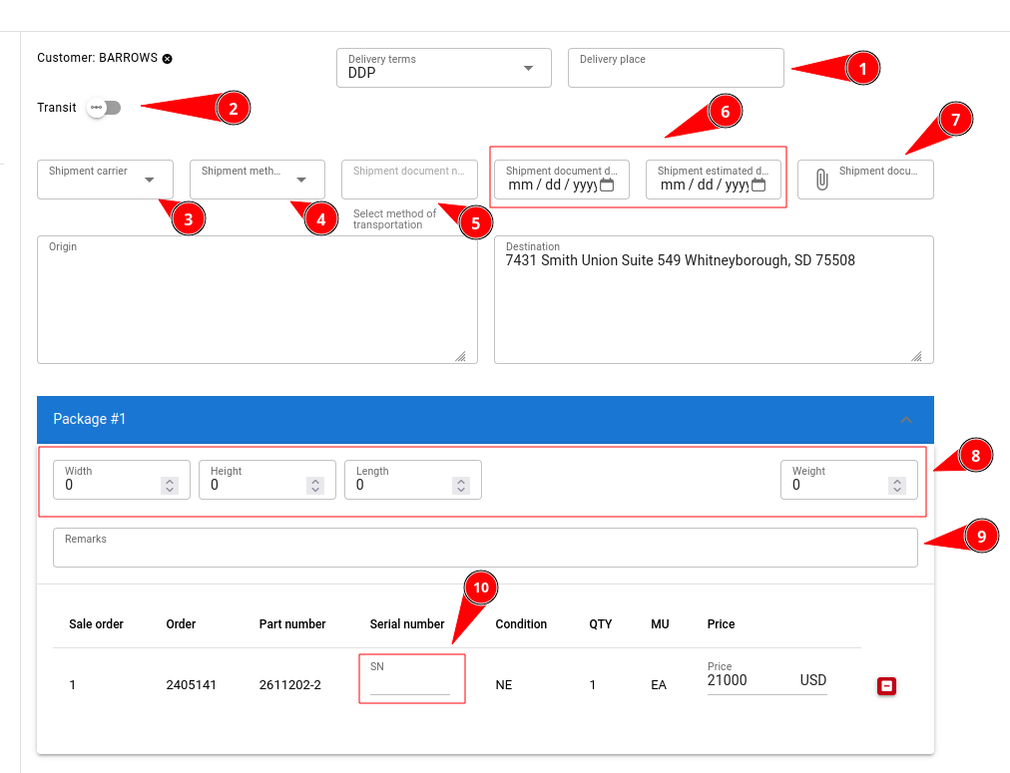Open the shipment document date calendar picker
This screenshot has width=1010, height=773.
(x=608, y=186)
